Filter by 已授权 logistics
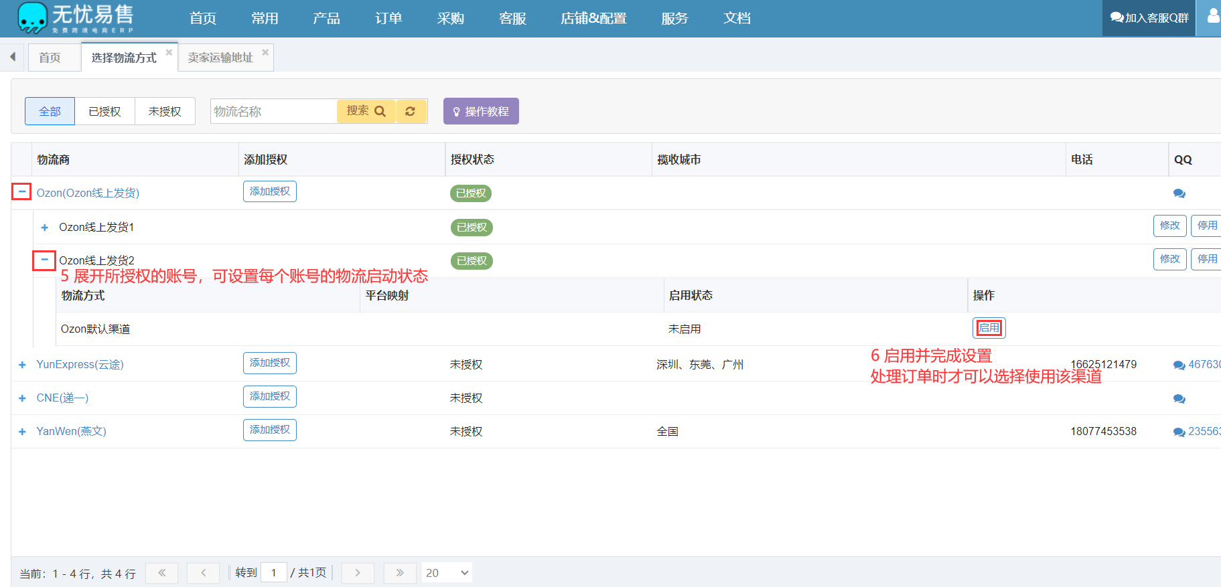This screenshot has height=587, width=1221. [x=104, y=111]
